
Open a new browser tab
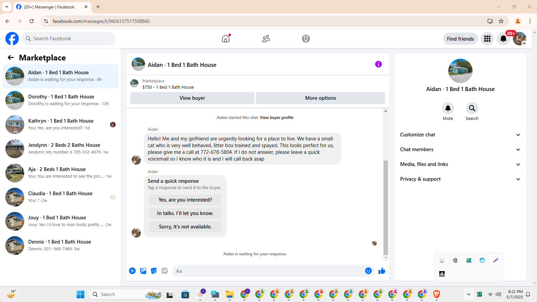pyautogui.click(x=98, y=7)
